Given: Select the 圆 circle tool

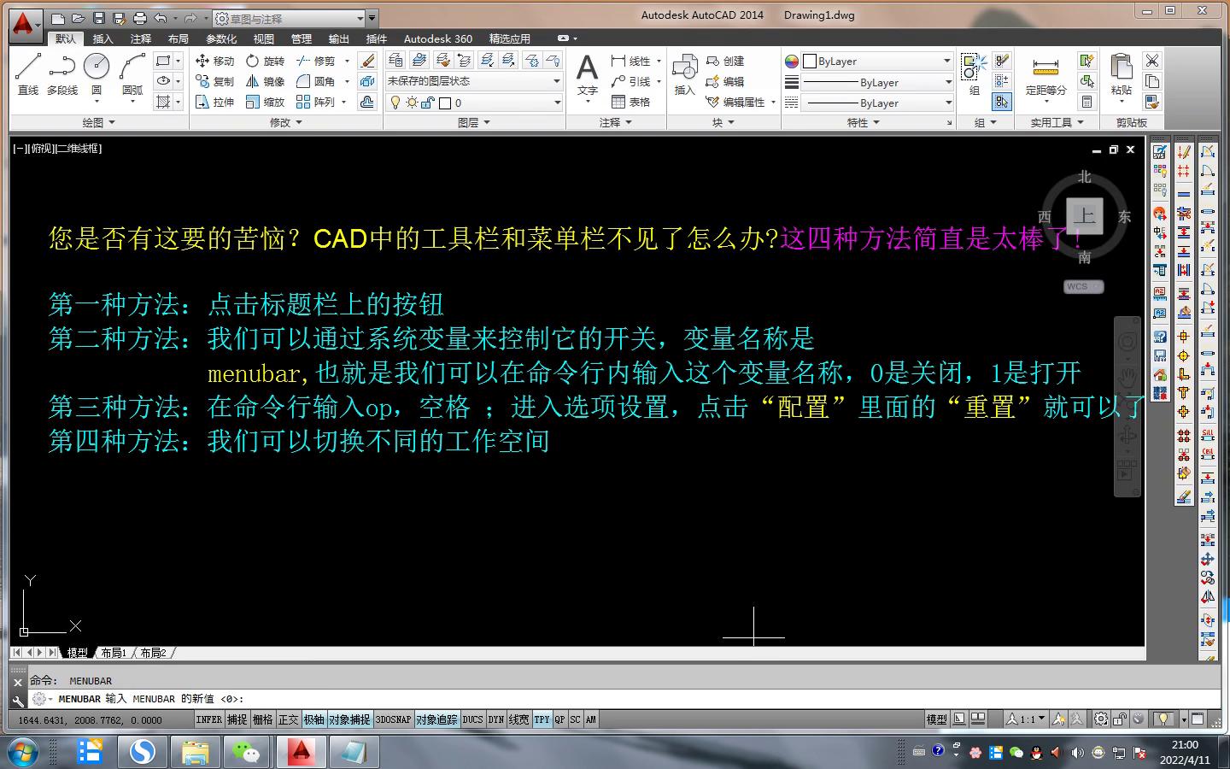Looking at the screenshot, I should tap(97, 73).
